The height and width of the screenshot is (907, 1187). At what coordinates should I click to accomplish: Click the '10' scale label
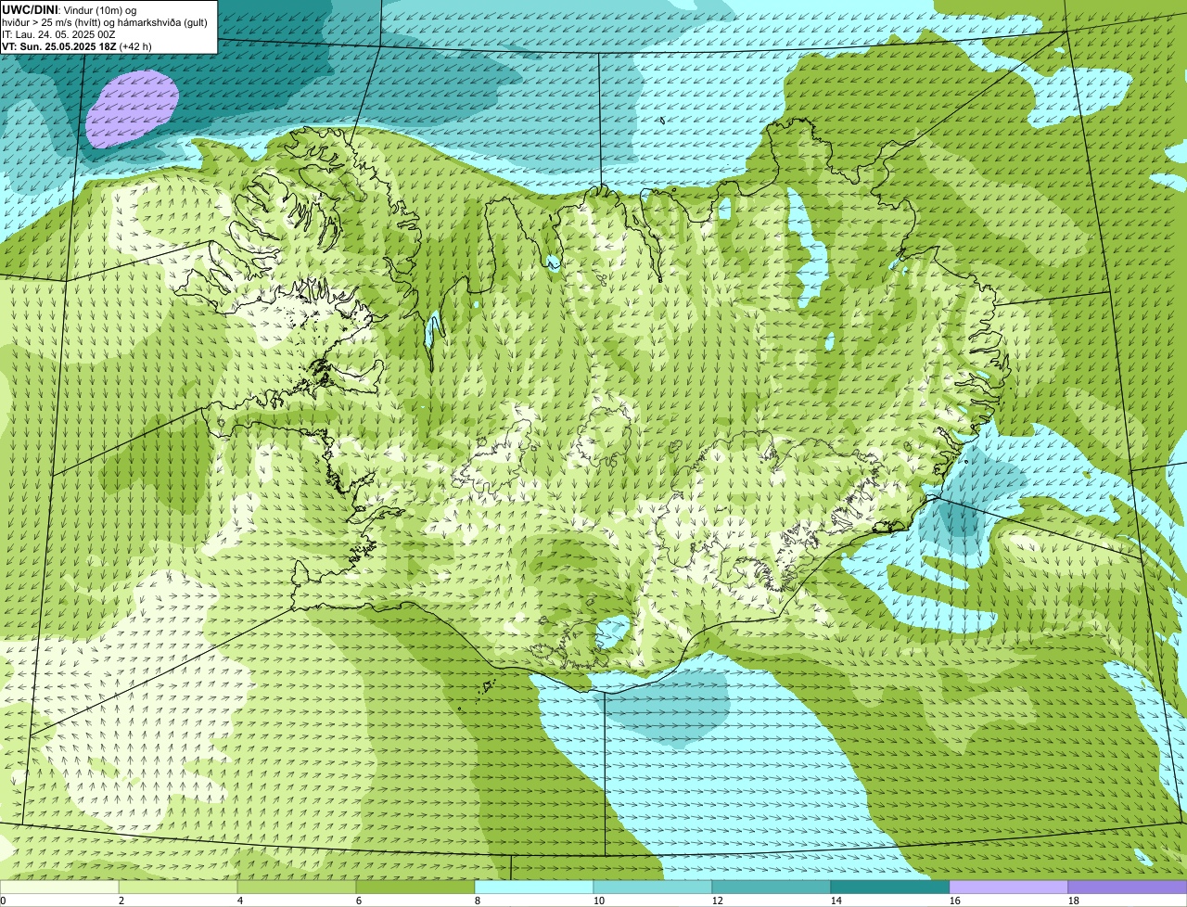(599, 901)
